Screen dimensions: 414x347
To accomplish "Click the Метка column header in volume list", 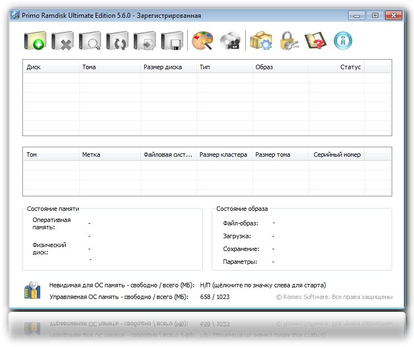I will (x=110, y=155).
